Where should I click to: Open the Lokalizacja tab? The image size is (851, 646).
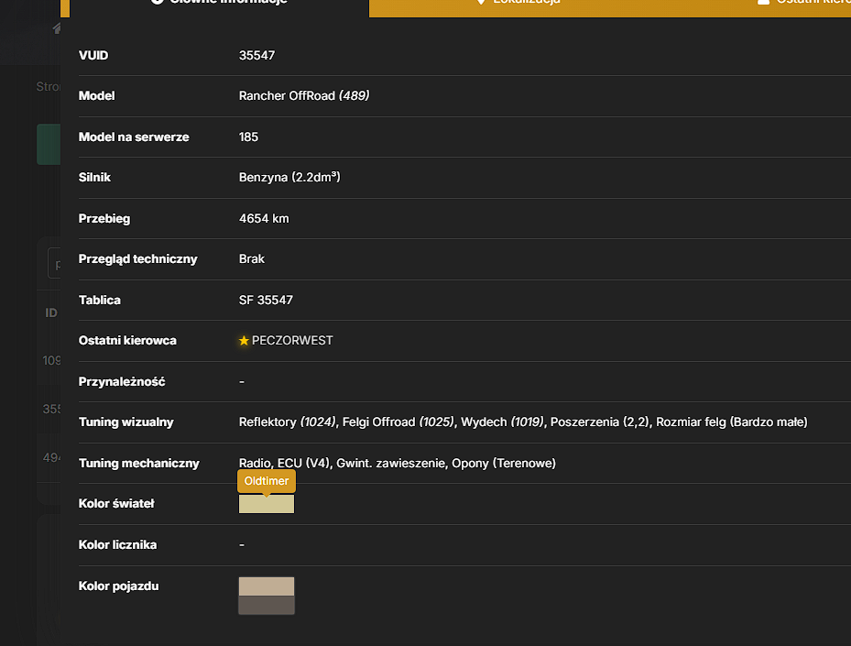(x=518, y=5)
